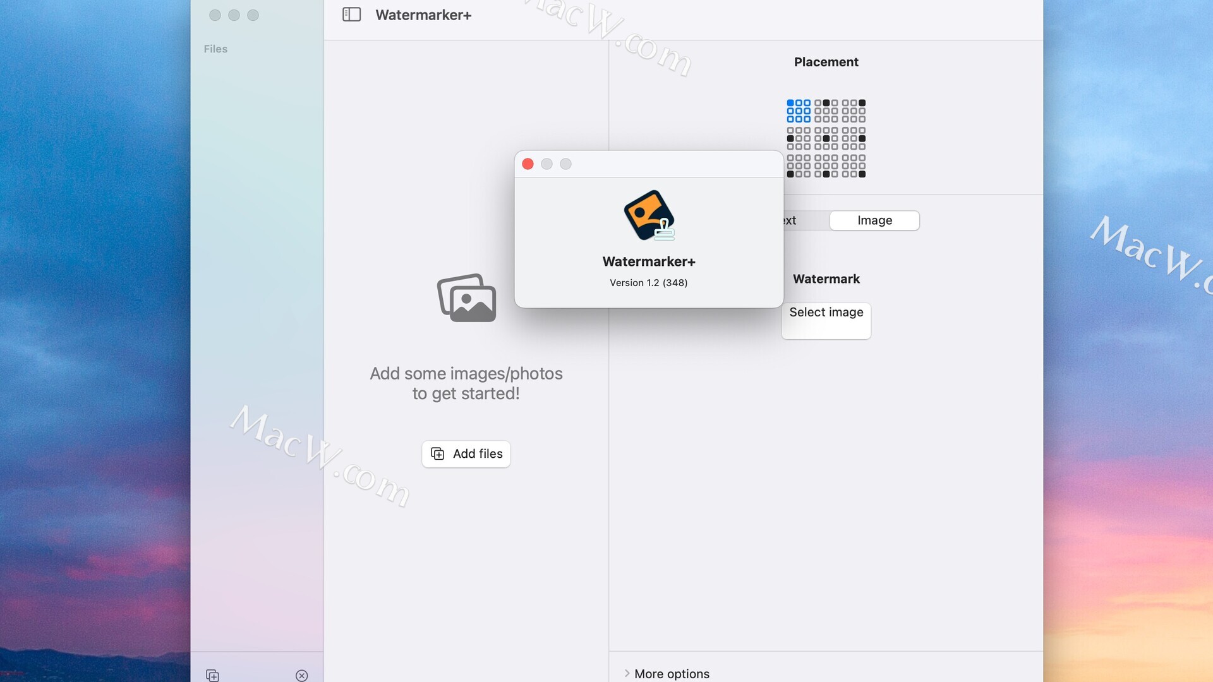The width and height of the screenshot is (1213, 682).
Task: Select top-left placement (blue highlighted grid)
Action: tap(799, 111)
